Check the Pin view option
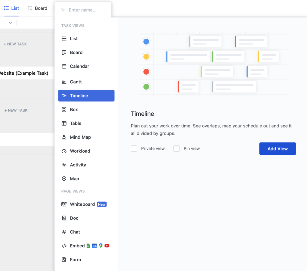 pyautogui.click(x=177, y=148)
